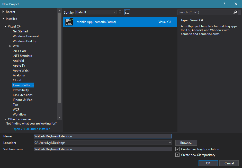Click tree scrollbar down arrow
Image resolution: width=242 pixels, height=168 pixels.
click(x=59, y=118)
